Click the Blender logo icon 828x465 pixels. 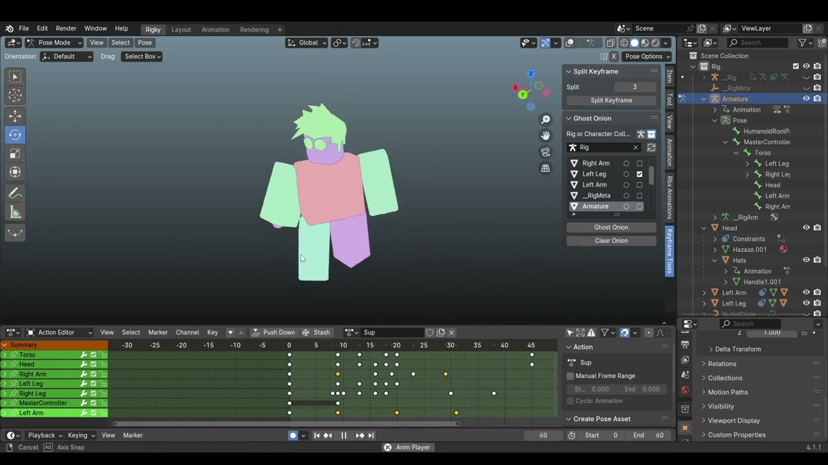[x=9, y=29]
